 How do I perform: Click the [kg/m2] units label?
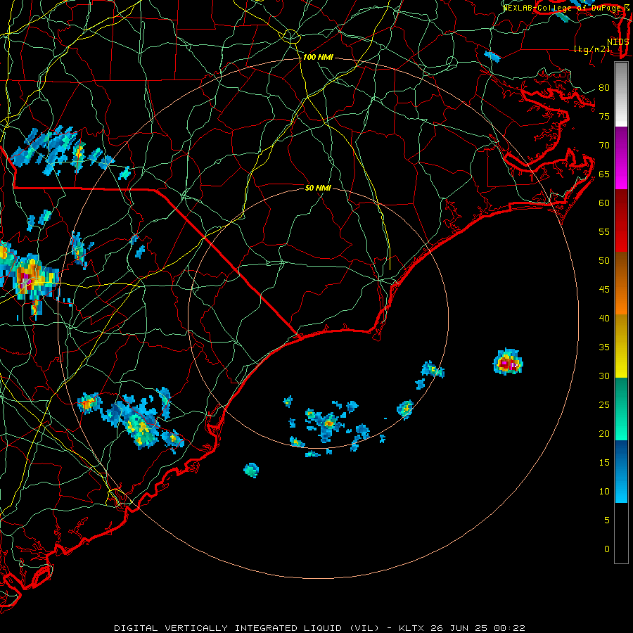[x=592, y=49]
